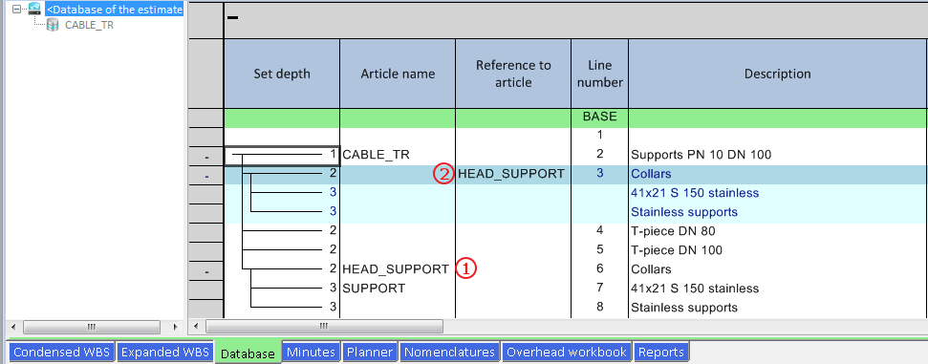The height and width of the screenshot is (364, 928).
Task: Select the set depth 1 cell of CABLE_TR
Action: coord(282,155)
